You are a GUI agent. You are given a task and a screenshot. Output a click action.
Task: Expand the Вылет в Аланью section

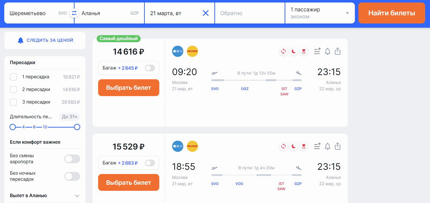tap(77, 196)
